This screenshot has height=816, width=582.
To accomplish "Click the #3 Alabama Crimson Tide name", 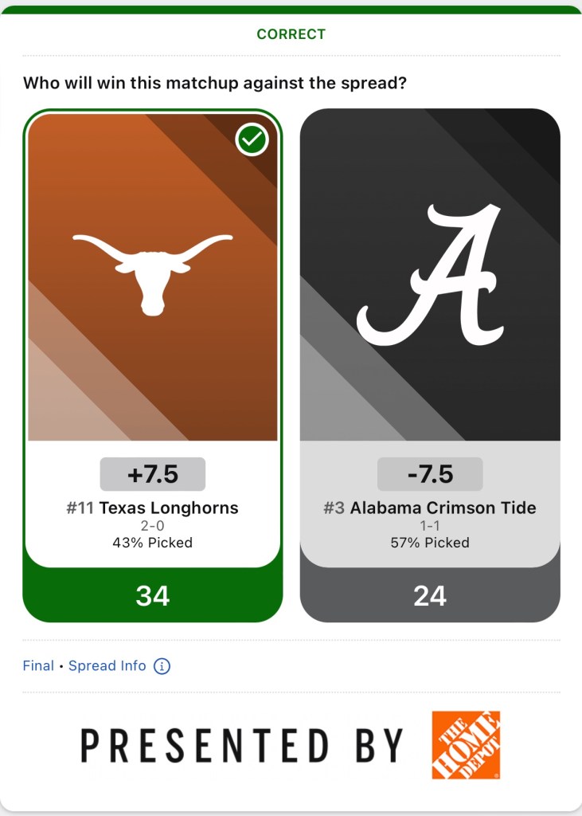I will tap(430, 508).
